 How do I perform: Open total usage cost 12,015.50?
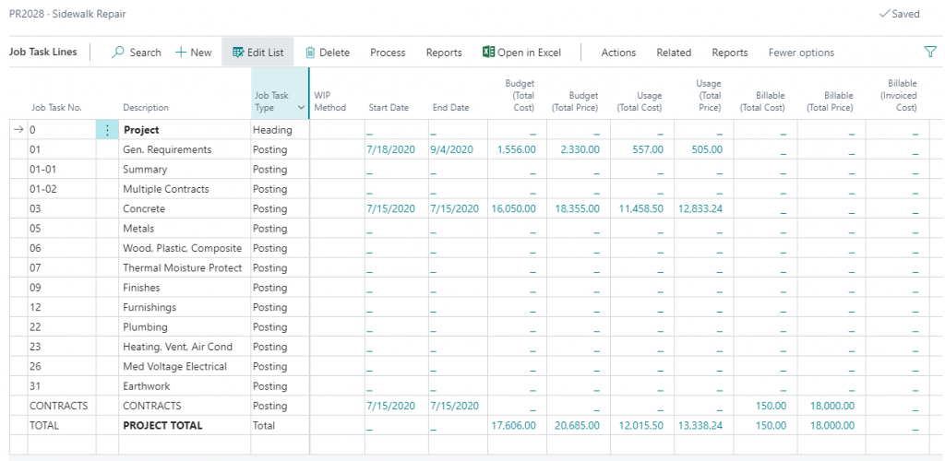pos(641,425)
